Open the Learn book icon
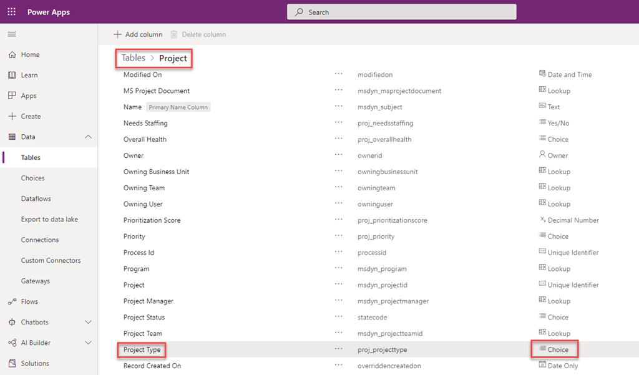The image size is (639, 375). [12, 75]
